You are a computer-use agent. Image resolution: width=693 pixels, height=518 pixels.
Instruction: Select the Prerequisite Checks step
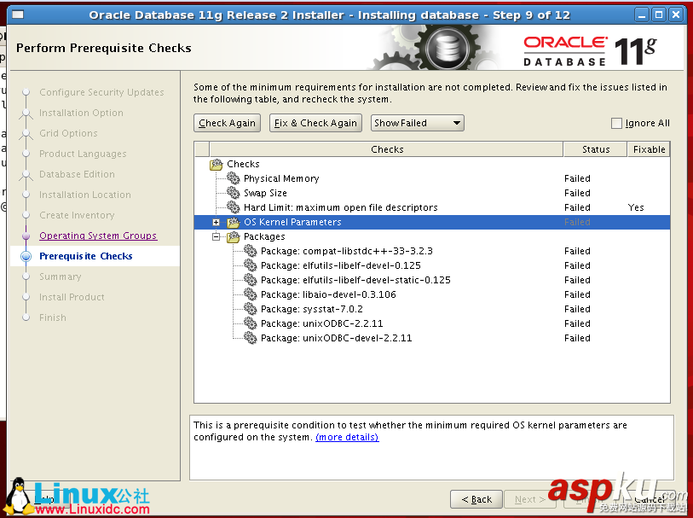(86, 256)
